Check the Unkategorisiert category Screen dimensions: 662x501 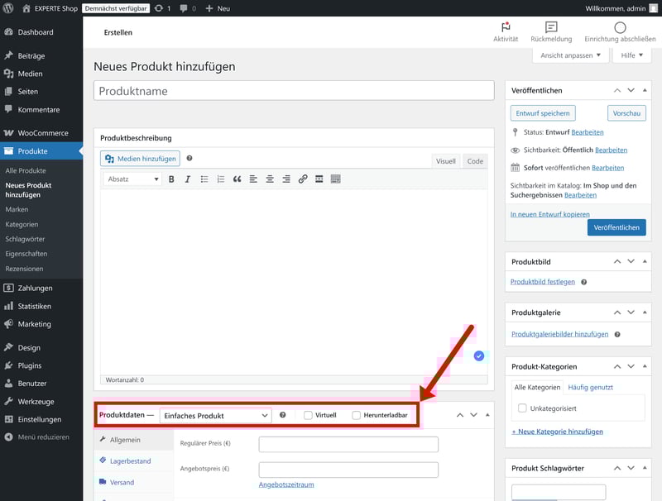[x=522, y=408]
